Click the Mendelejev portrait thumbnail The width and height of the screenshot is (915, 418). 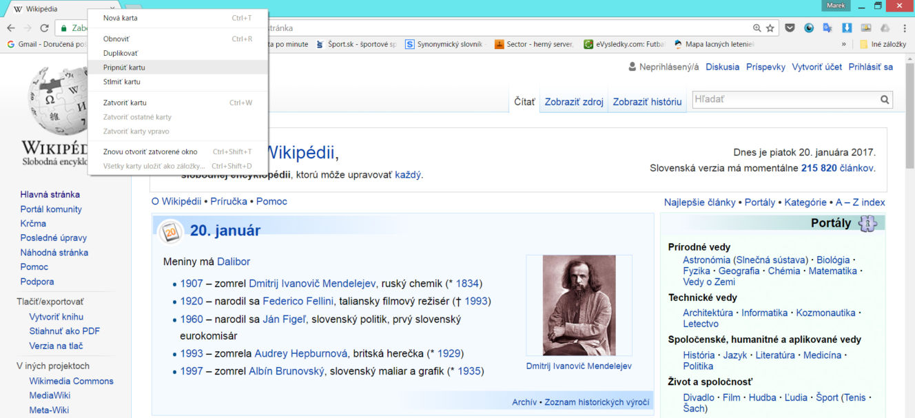579,305
